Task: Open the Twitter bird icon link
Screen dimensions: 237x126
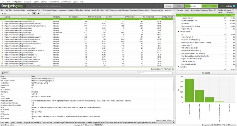Action: point(234,6)
